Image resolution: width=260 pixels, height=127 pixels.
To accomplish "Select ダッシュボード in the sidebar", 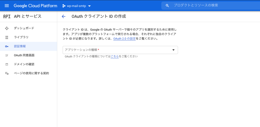I will point(24,28).
